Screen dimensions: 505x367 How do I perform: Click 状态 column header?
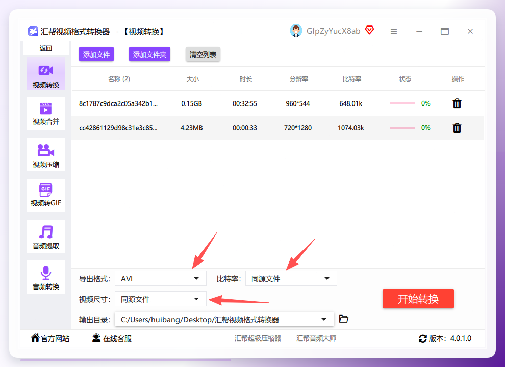click(x=405, y=79)
